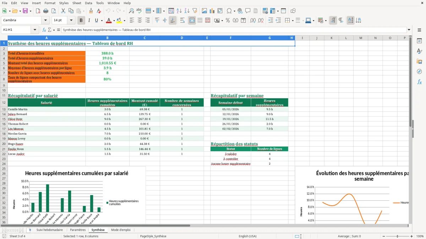Switch to Mode d'emploi sheet tab
This screenshot has width=426, height=239.
(x=121, y=230)
